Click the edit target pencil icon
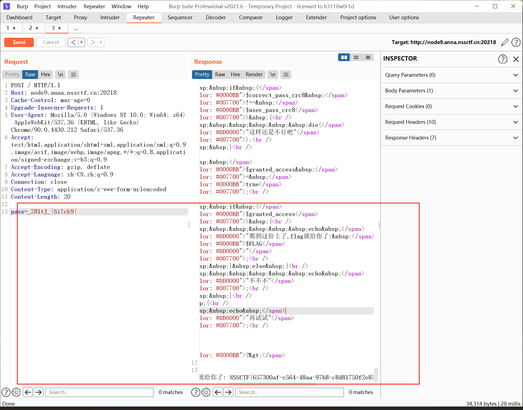 coord(505,42)
